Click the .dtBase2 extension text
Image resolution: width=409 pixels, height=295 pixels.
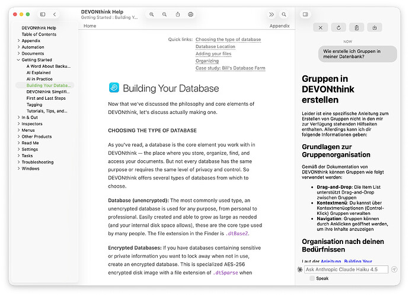237,234
